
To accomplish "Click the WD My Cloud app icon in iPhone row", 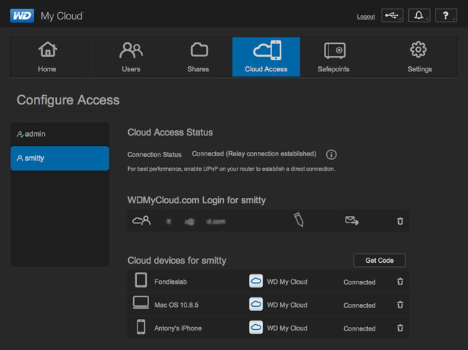I will coord(256,327).
